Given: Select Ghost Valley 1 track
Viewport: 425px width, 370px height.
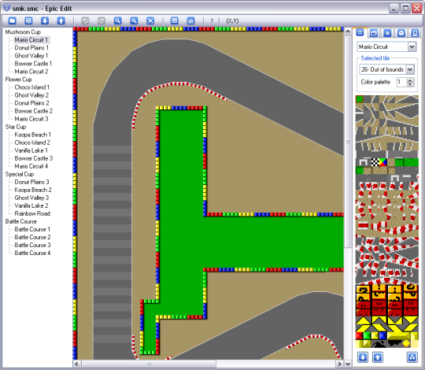Looking at the screenshot, I should pos(31,56).
